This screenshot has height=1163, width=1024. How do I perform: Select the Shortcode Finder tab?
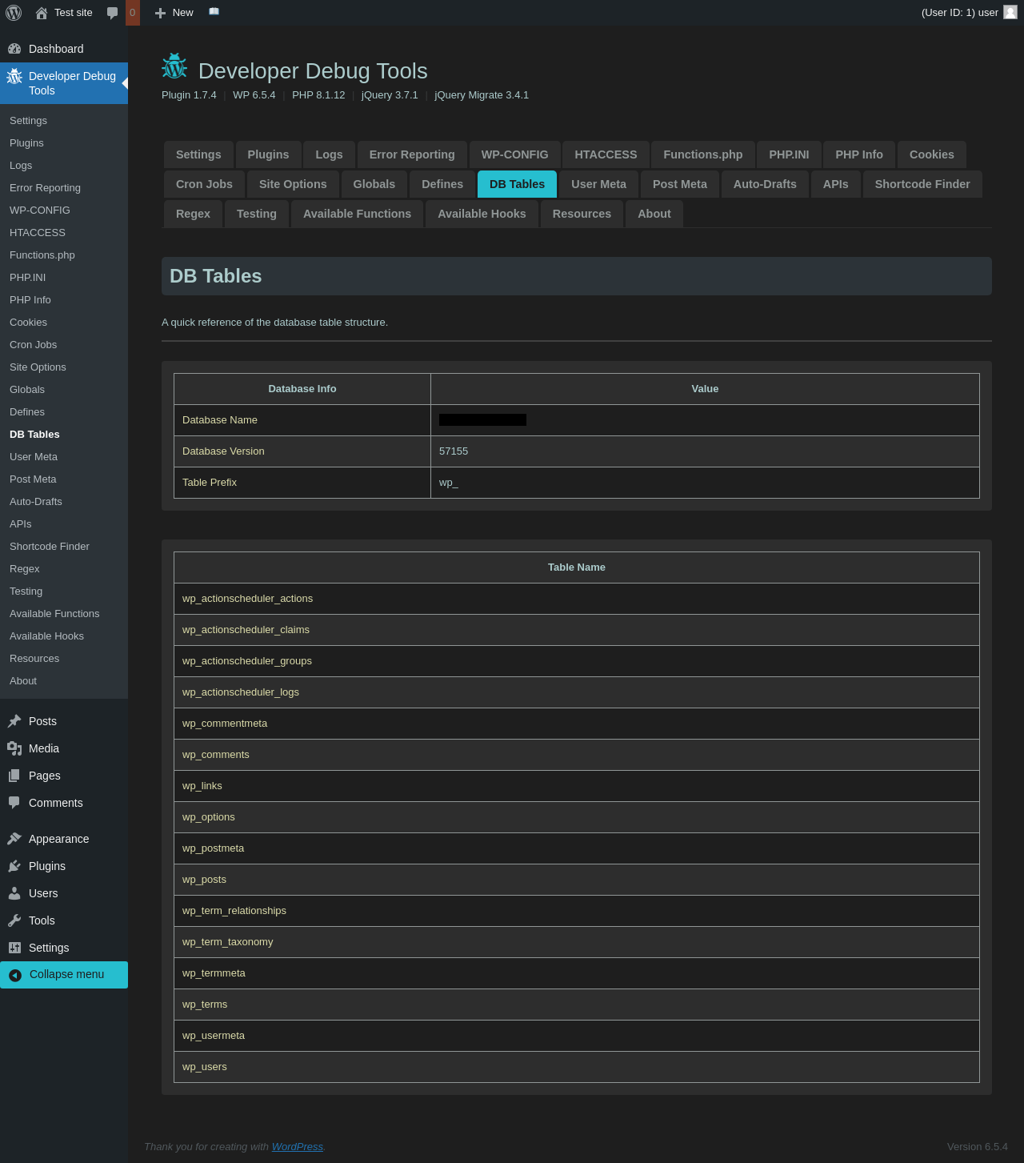coord(922,184)
